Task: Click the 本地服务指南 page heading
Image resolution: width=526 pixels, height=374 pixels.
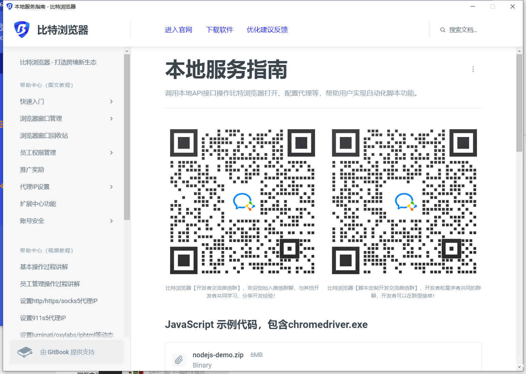Action: (226, 70)
